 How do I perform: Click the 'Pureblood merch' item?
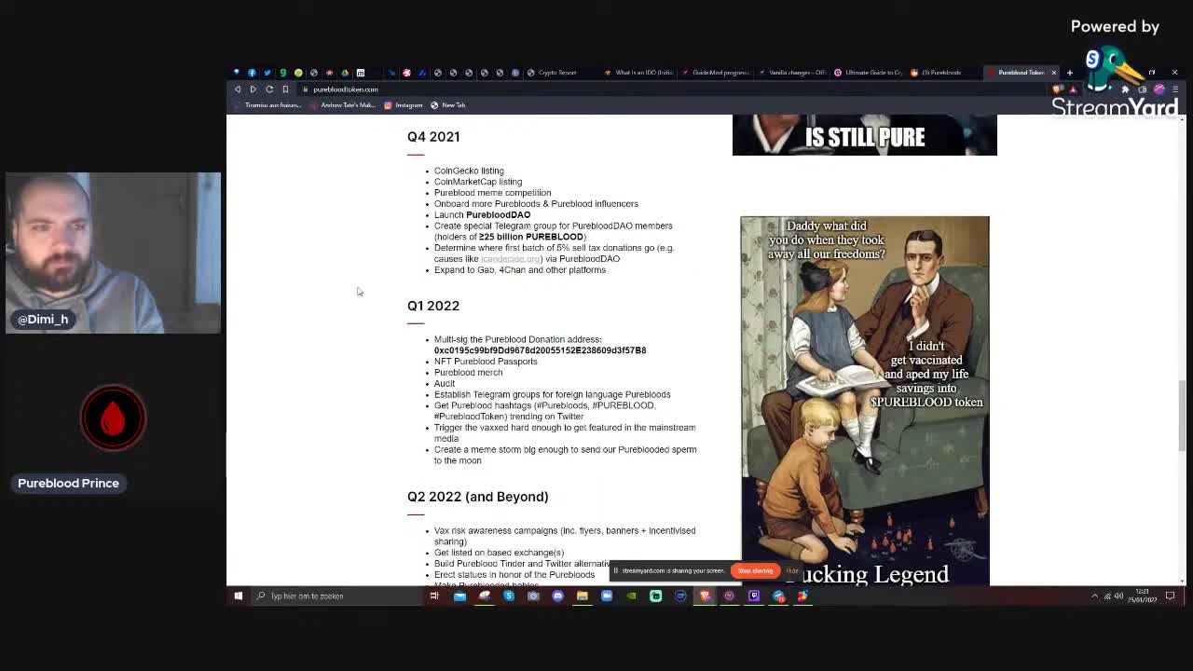click(468, 373)
